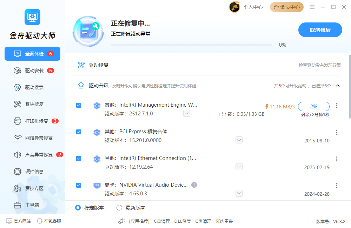Uncheck the NVIDIA Virtual Audio Device checkbox
The width and height of the screenshot is (351, 228).
[x=79, y=185]
